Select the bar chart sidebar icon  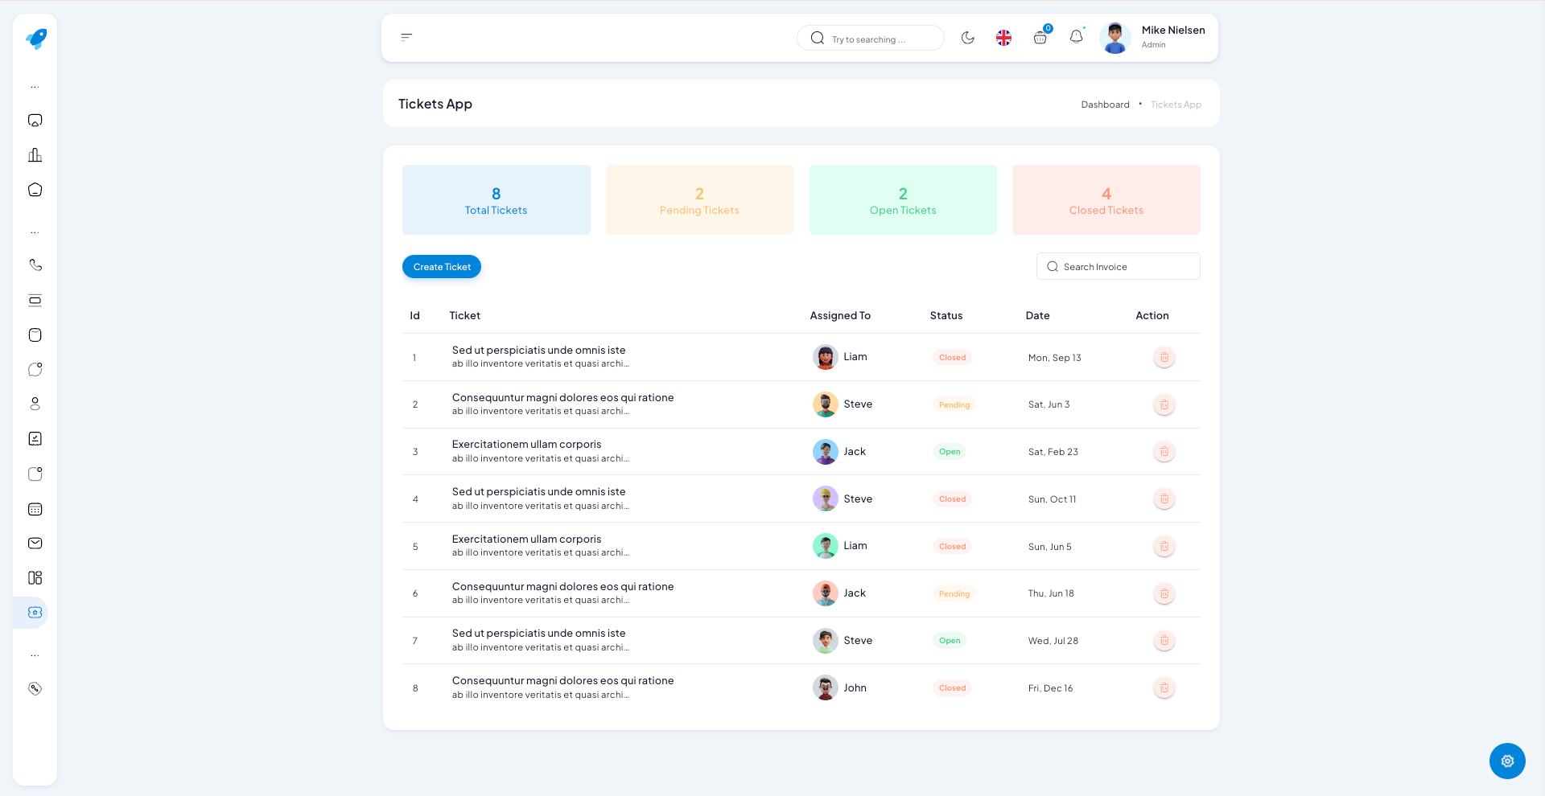pyautogui.click(x=35, y=154)
